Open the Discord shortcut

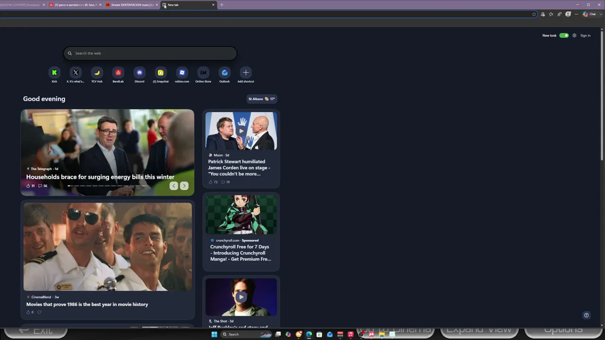pos(139,73)
